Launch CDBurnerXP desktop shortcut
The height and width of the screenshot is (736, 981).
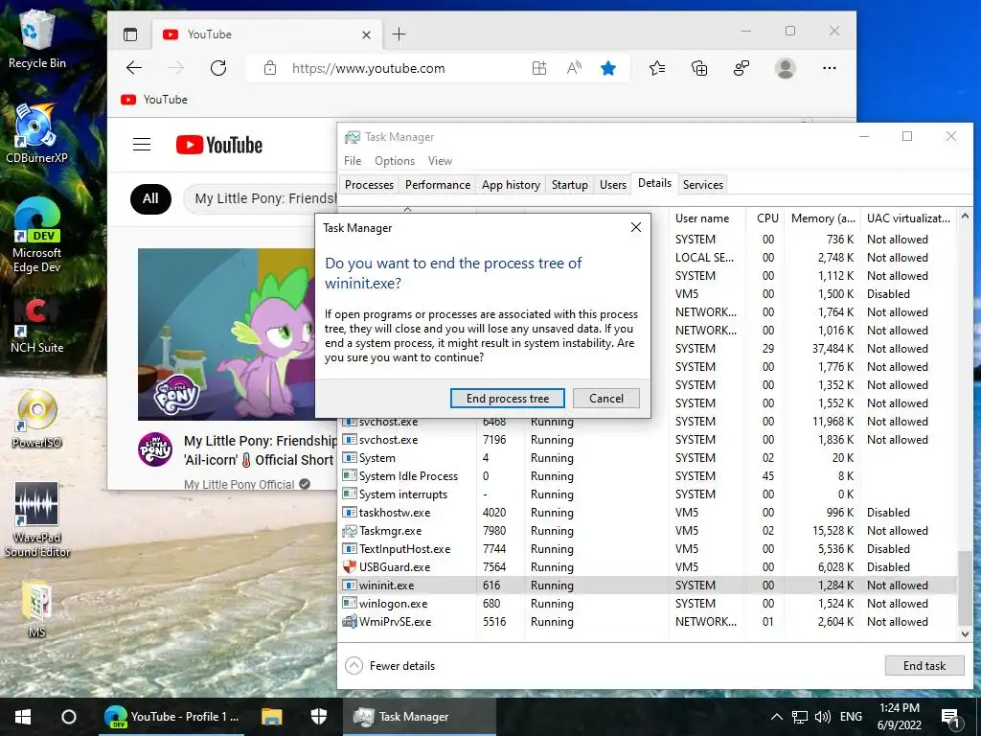click(36, 134)
